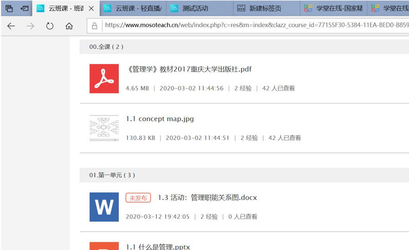Click the 2020-03-02 11:44:51 timestamp
This screenshot has height=250, width=409.
(x=198, y=138)
